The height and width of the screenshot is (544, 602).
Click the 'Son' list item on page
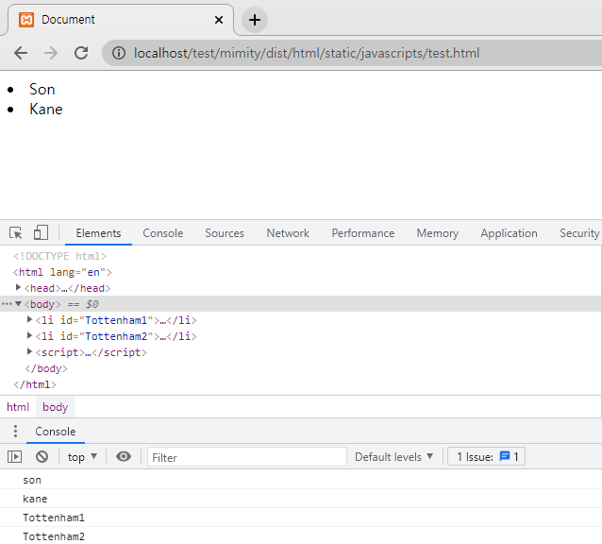point(42,89)
